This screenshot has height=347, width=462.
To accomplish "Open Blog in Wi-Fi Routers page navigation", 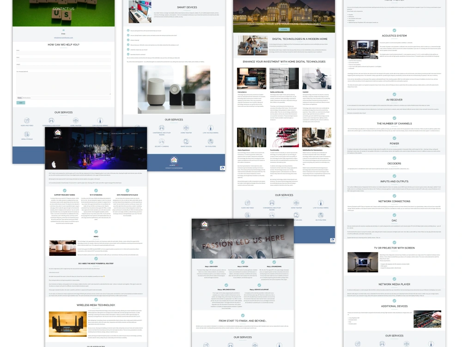I will (x=128, y=134).
